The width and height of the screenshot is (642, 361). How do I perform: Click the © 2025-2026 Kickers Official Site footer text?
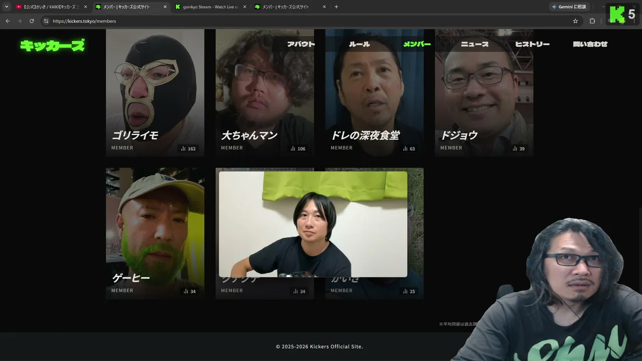tap(319, 346)
